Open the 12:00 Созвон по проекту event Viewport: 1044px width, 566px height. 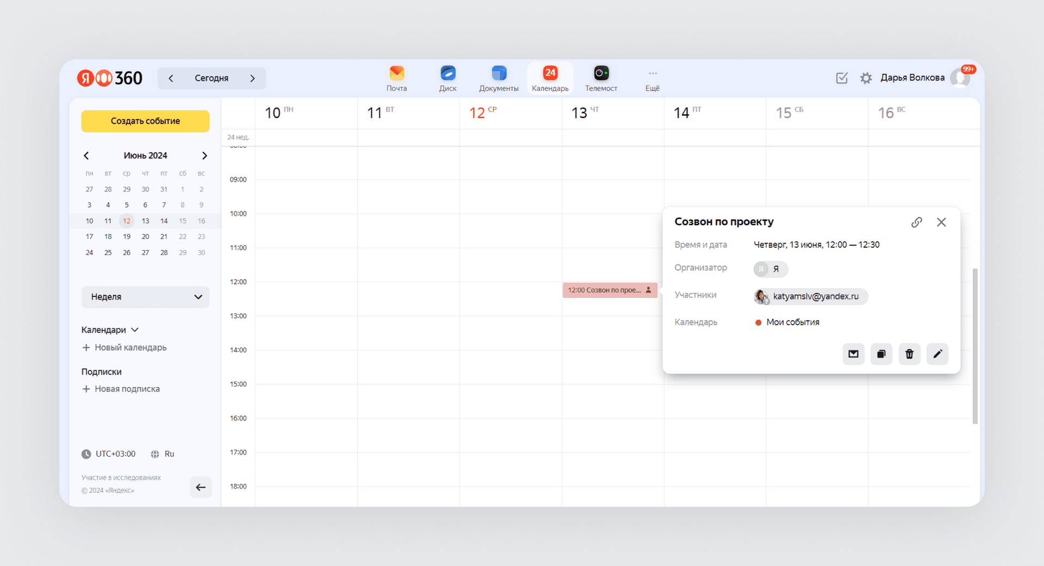pos(610,290)
